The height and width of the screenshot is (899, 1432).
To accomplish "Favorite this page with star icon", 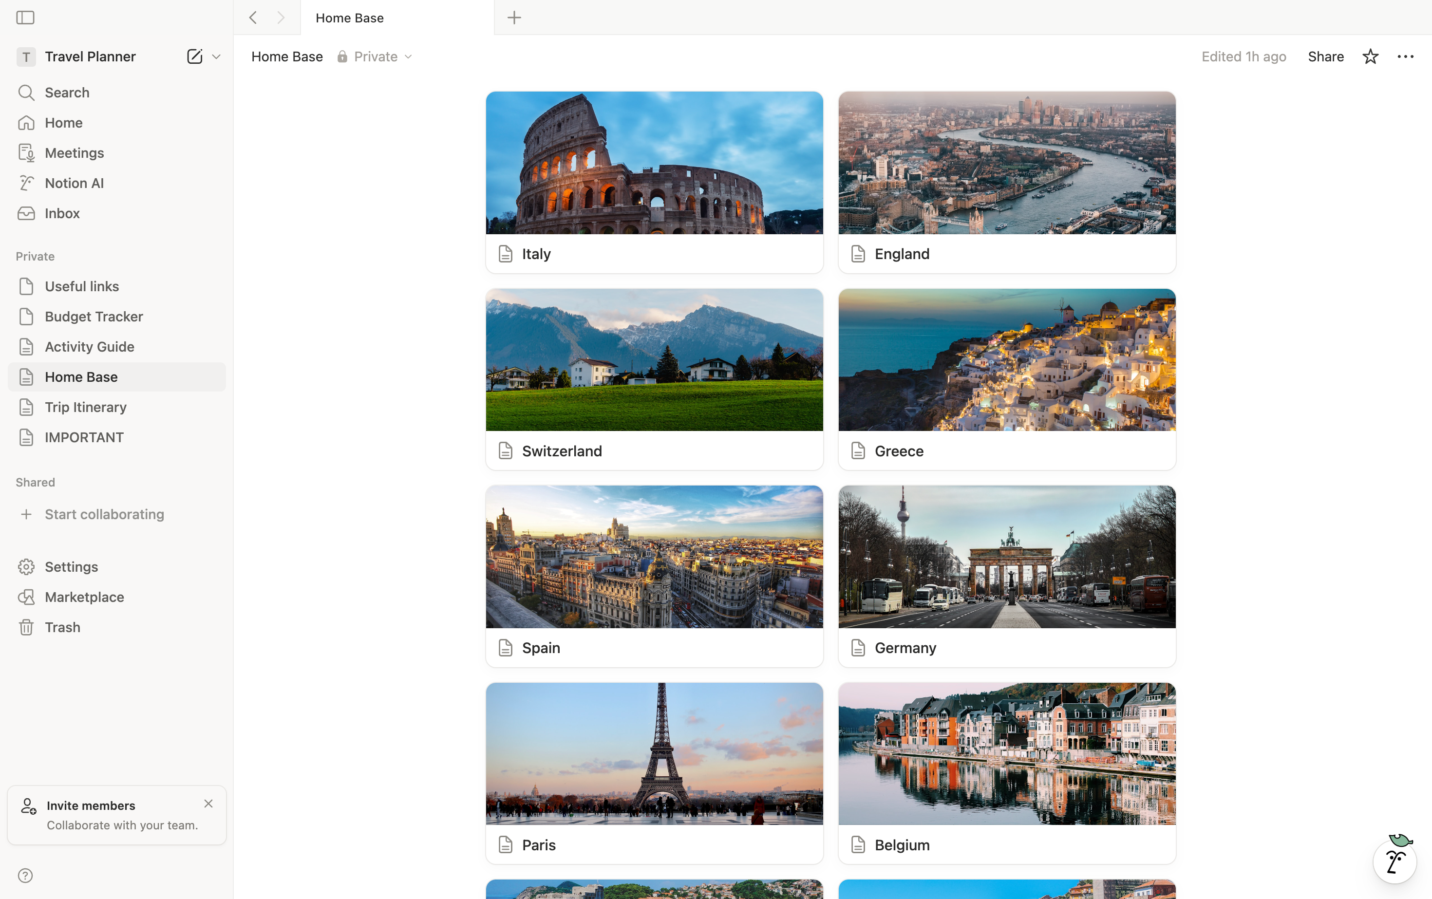I will (1370, 56).
